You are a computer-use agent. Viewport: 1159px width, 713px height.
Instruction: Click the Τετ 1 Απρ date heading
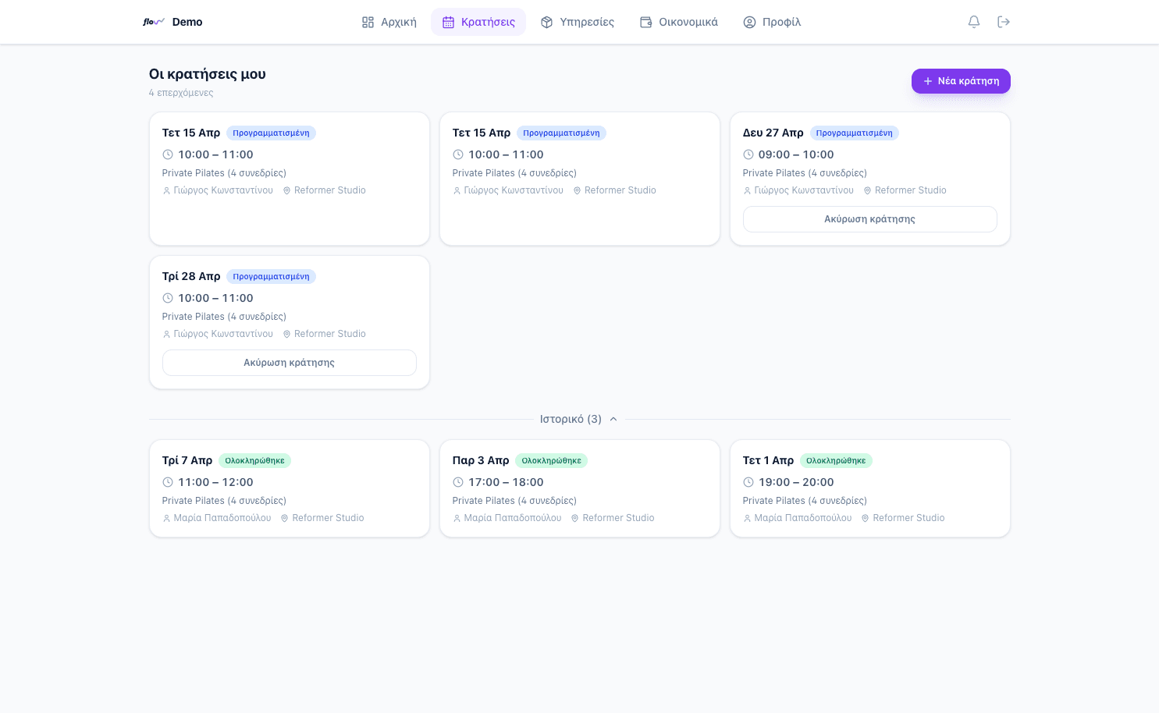click(x=768, y=460)
